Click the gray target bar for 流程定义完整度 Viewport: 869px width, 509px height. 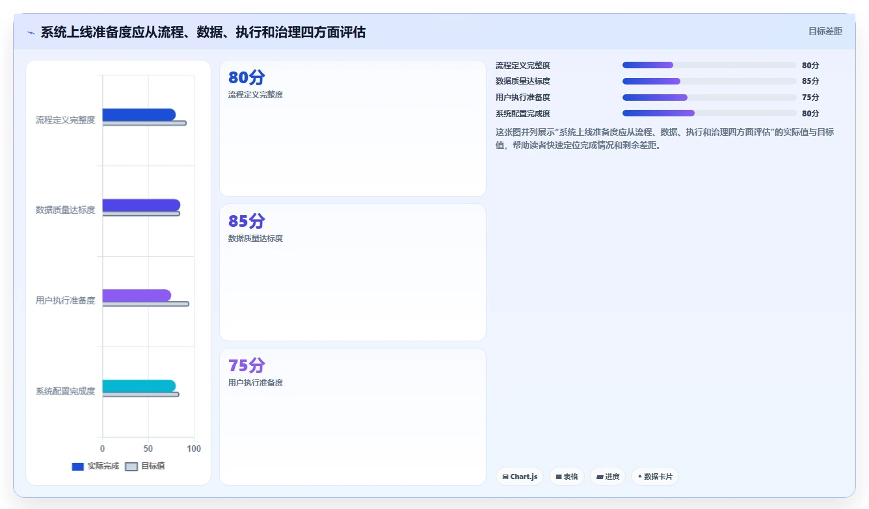pyautogui.click(x=144, y=123)
